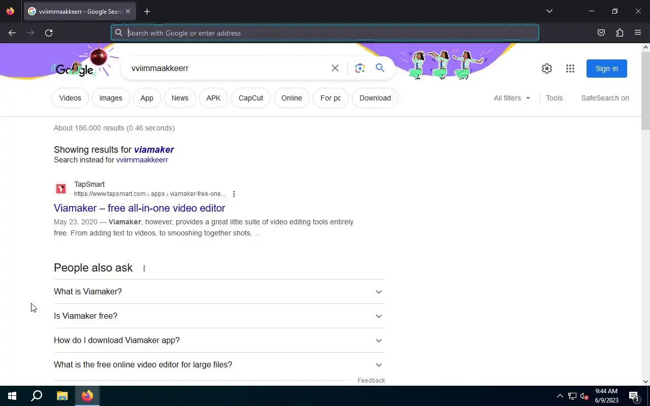Reload the current page

49,32
